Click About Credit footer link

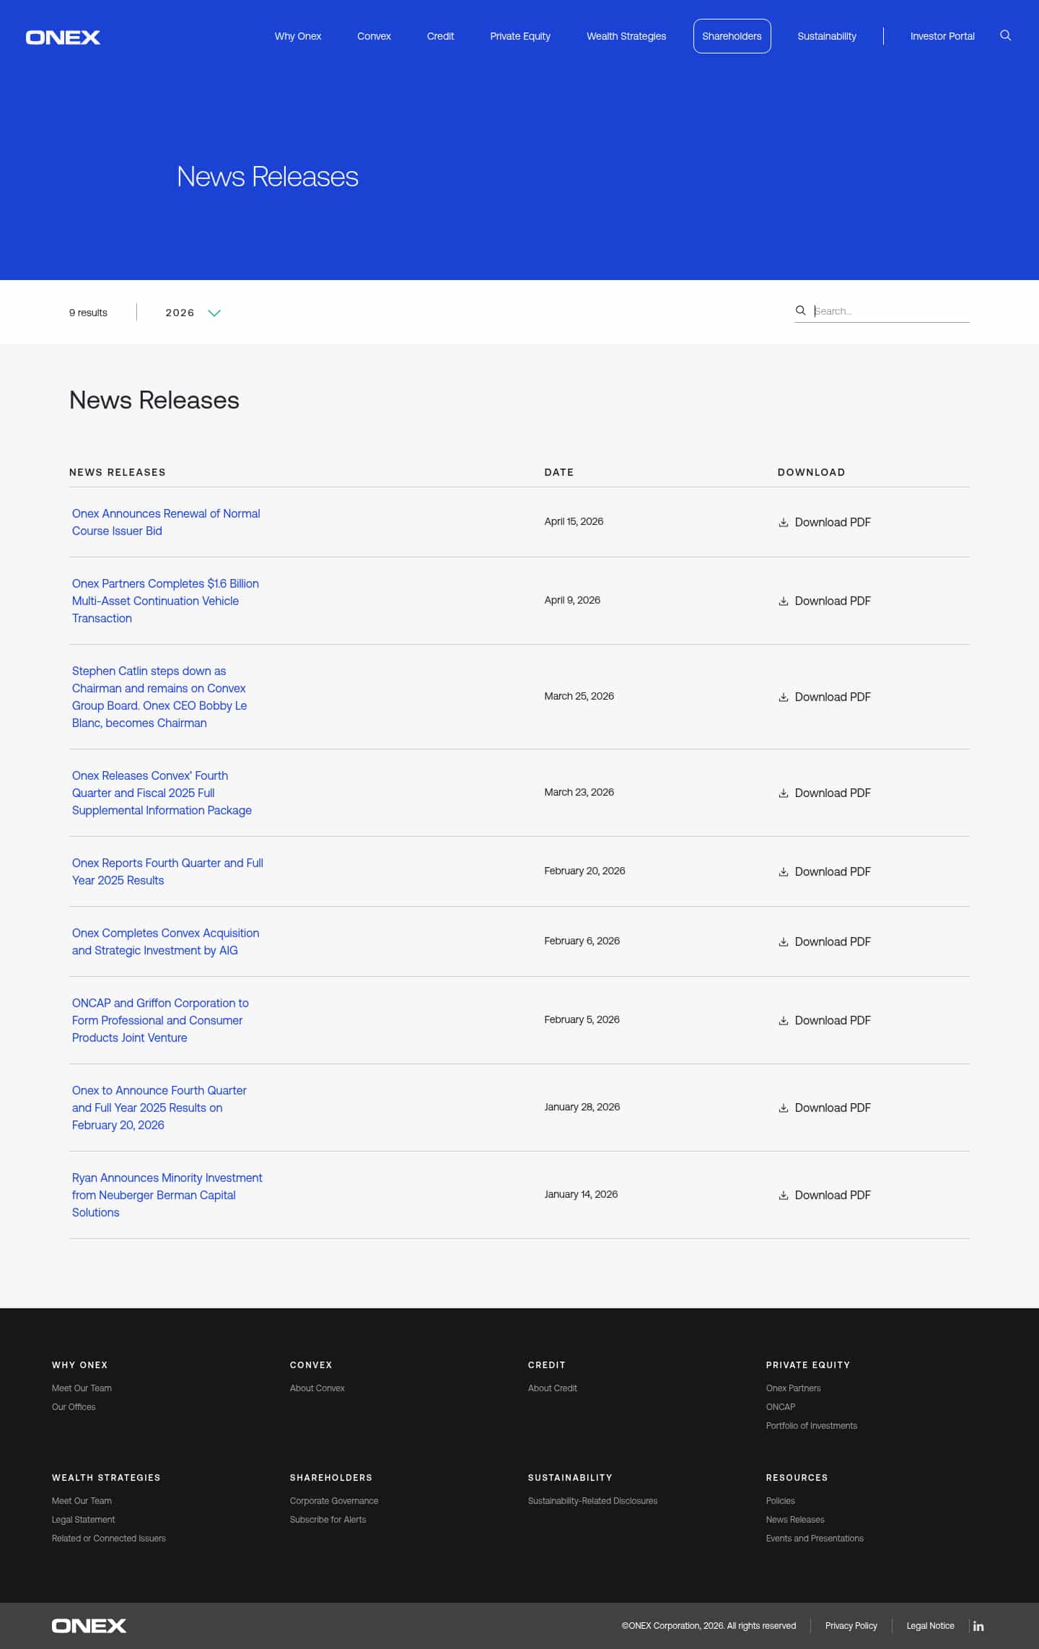click(553, 1388)
